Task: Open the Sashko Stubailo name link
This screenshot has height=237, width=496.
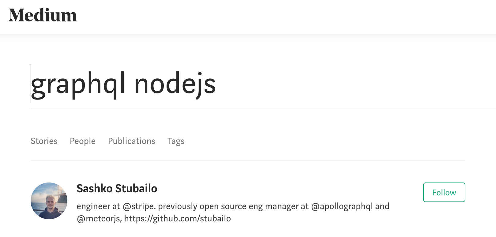Action: [x=117, y=188]
